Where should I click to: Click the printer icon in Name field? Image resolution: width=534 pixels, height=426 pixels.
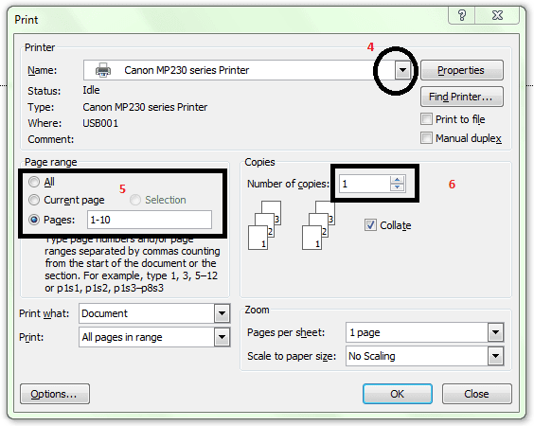[x=103, y=70]
